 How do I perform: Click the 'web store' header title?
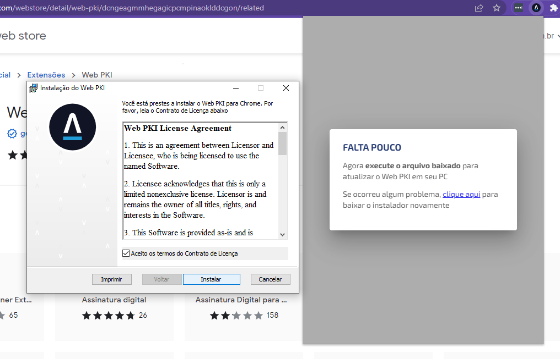coord(23,36)
